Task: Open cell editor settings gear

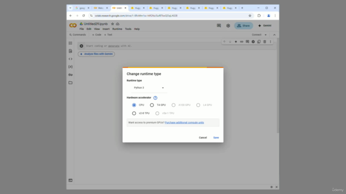Action: coord(253,42)
